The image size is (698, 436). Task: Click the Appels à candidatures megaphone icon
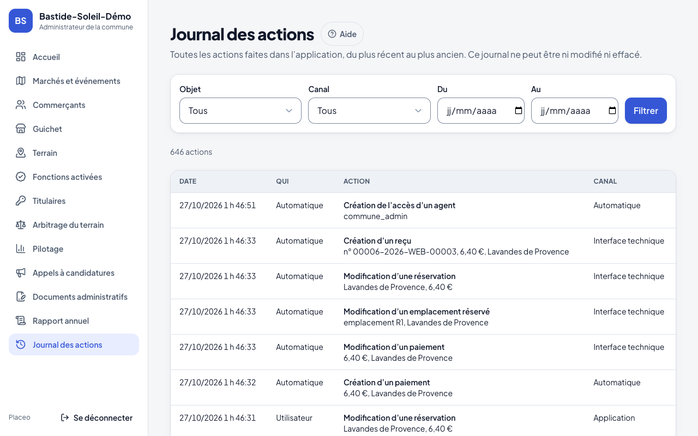tap(21, 272)
